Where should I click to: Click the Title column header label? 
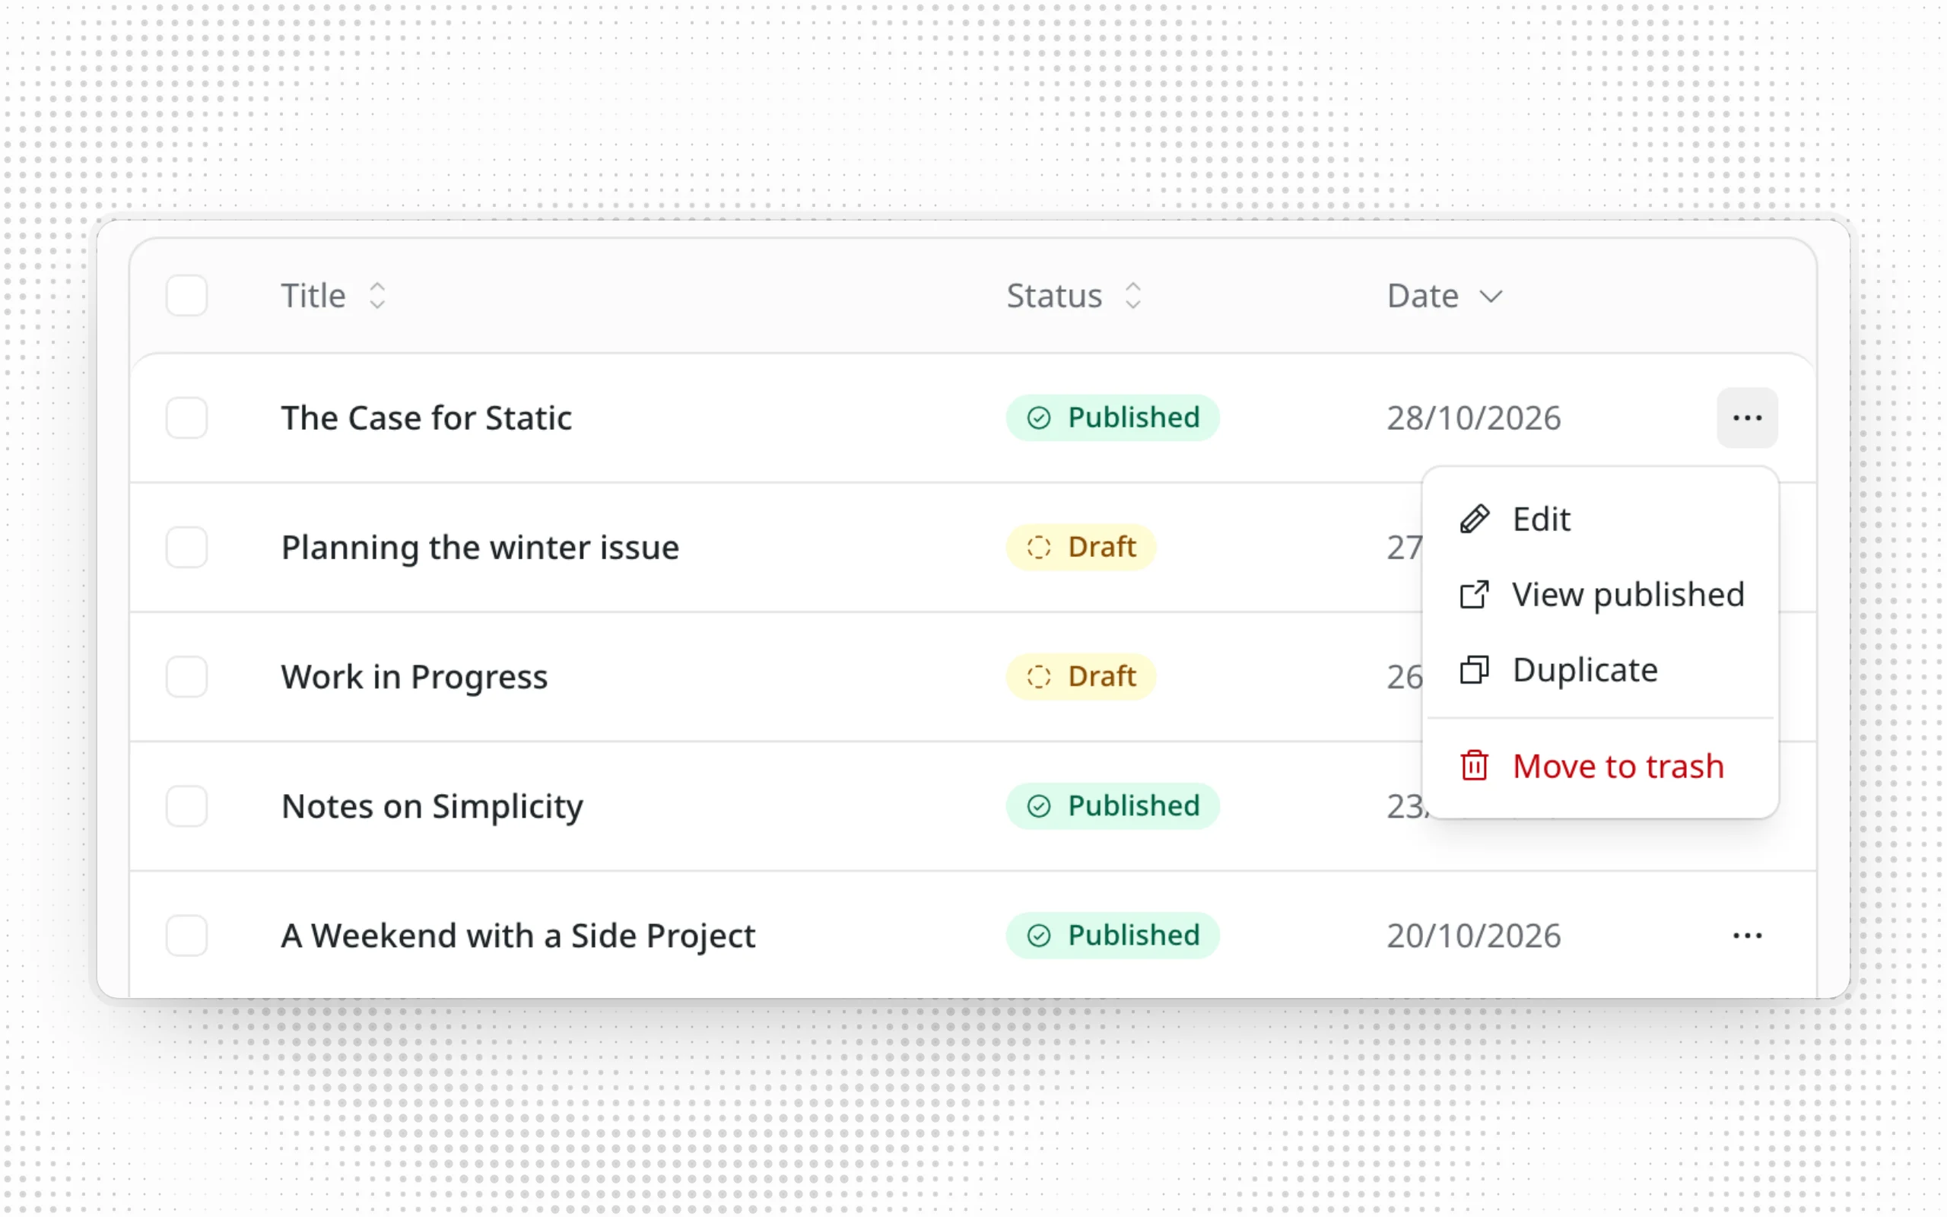313,295
